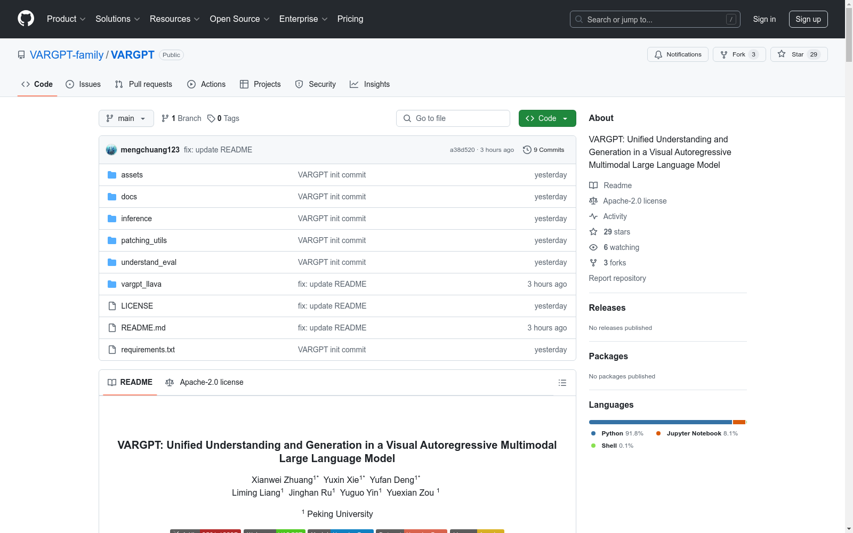Focus the Search or jump to field
The height and width of the screenshot is (533, 853).
(x=655, y=19)
